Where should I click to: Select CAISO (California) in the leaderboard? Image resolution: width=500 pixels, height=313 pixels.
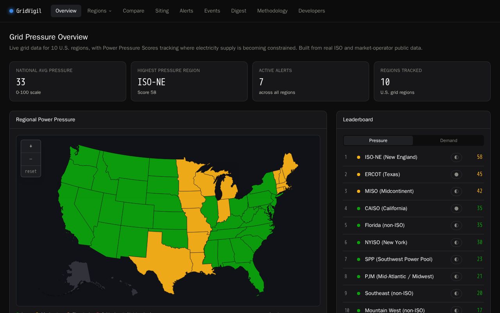click(413, 209)
